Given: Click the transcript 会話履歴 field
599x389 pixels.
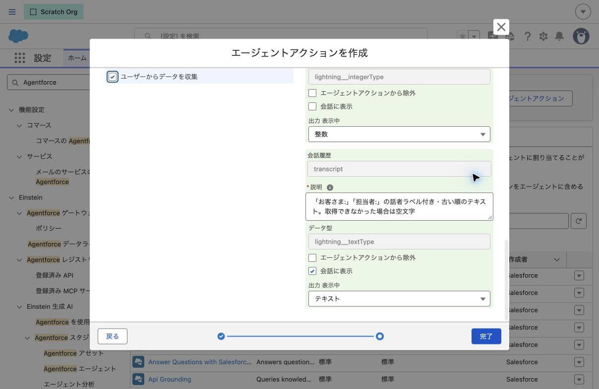Looking at the screenshot, I should point(399,169).
